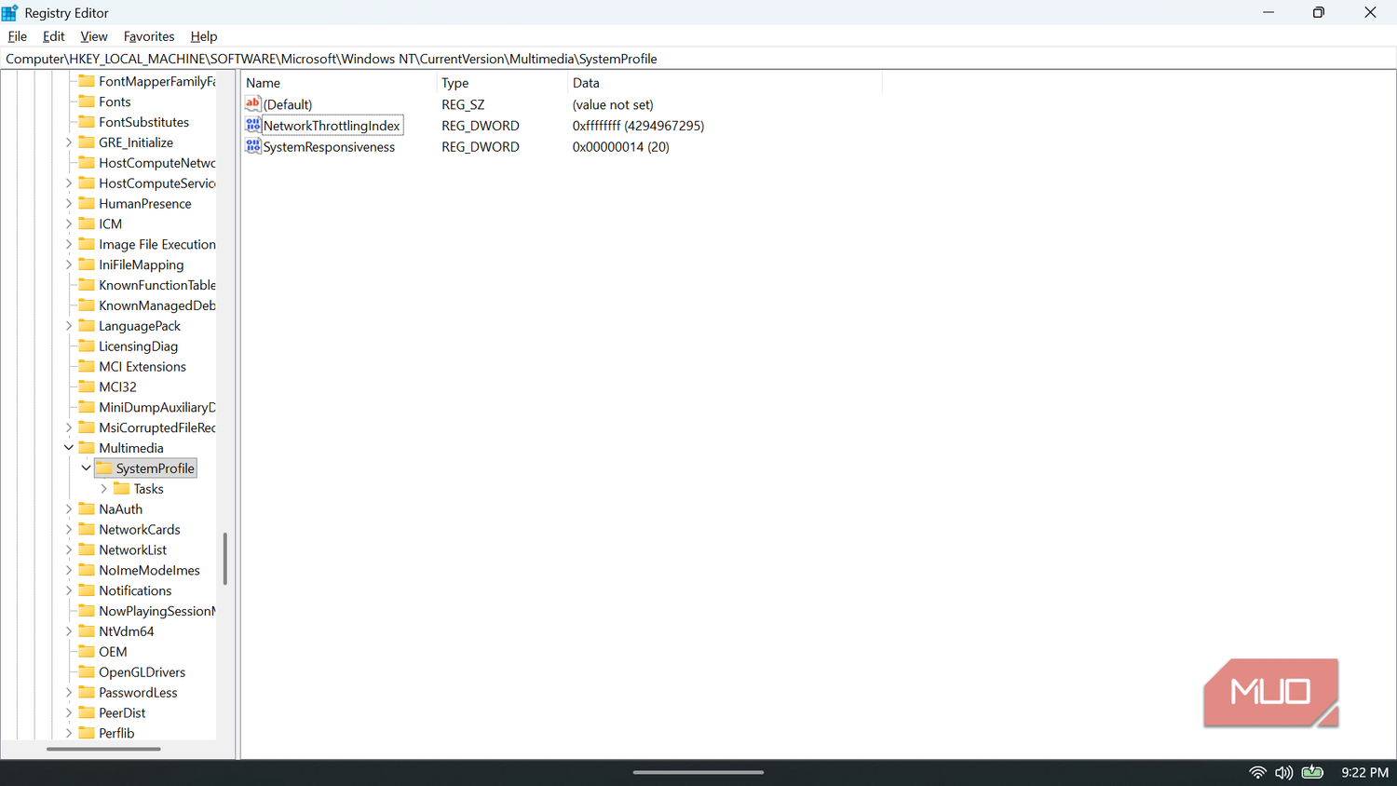Select the (Default) value name

288,104
